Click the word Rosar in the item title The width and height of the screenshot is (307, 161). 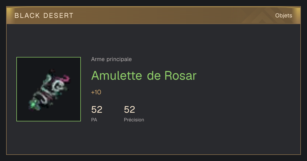[x=180, y=75]
